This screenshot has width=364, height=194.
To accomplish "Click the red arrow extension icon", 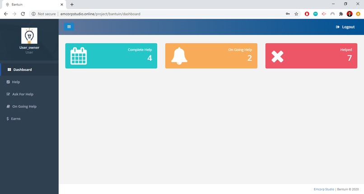I will point(324,14).
